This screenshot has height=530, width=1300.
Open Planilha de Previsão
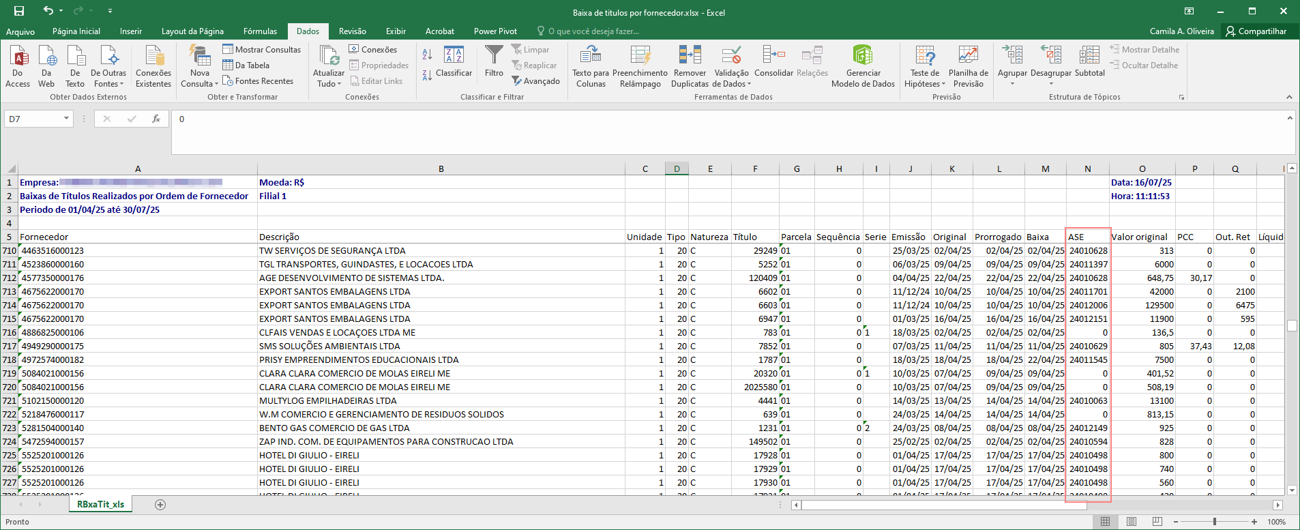(969, 66)
